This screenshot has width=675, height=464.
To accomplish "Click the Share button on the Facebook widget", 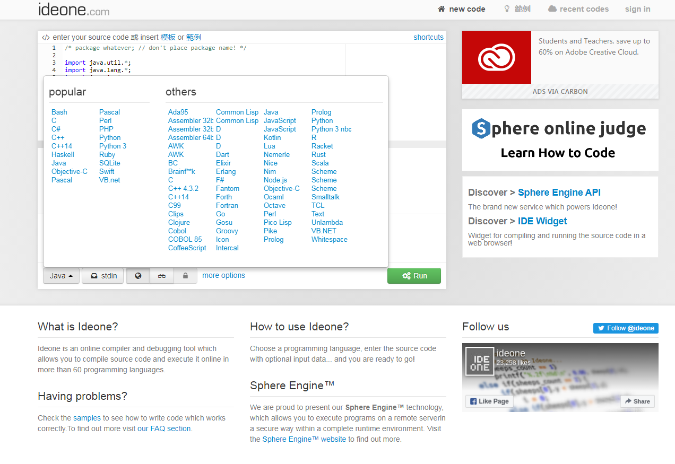I will point(637,401).
